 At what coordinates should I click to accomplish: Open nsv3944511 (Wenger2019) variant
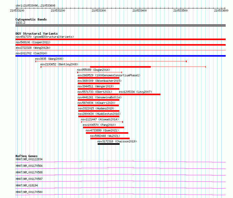pos(96,86)
